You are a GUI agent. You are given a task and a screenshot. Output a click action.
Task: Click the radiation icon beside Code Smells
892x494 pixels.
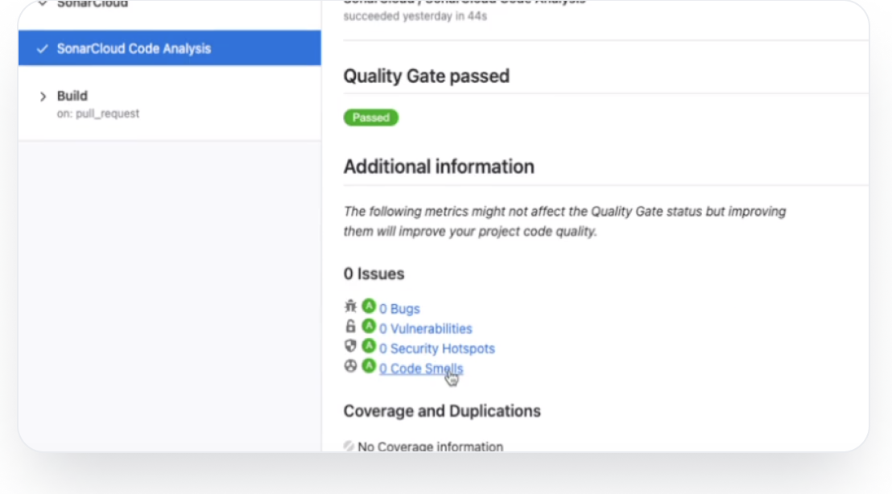[x=350, y=366]
